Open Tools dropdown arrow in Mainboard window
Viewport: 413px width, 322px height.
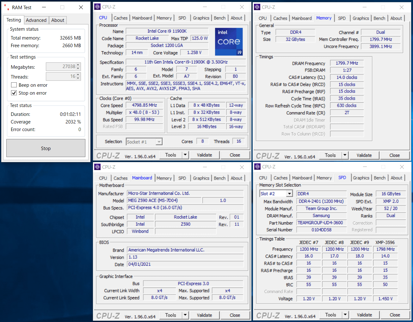tap(185, 315)
